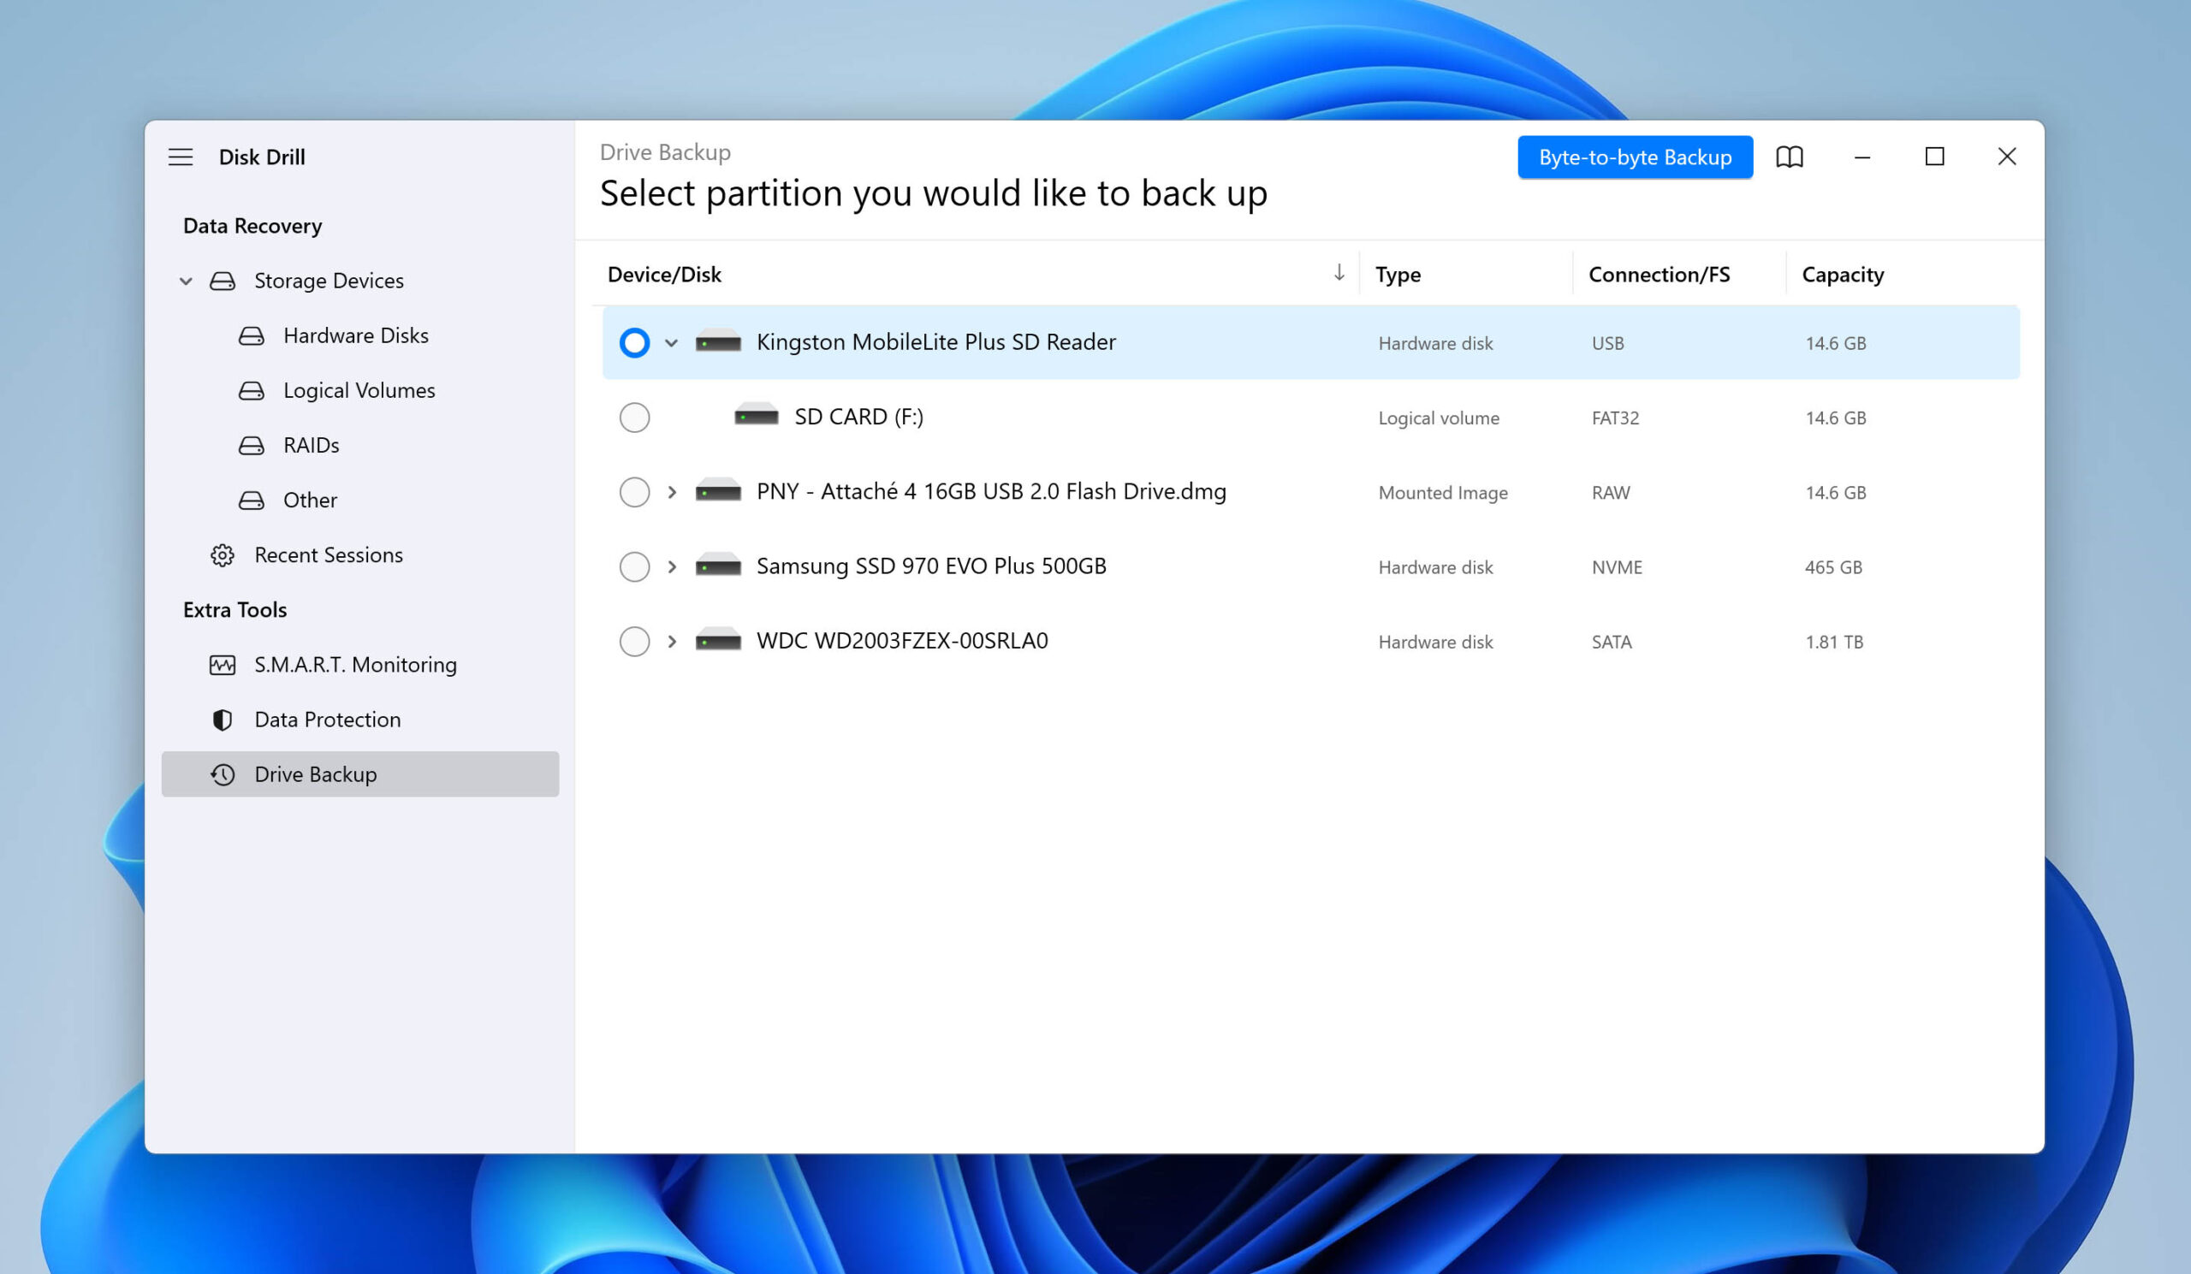The height and width of the screenshot is (1274, 2191).
Task: Select the Samsung SSD 970 EVO radio button
Action: pos(635,566)
